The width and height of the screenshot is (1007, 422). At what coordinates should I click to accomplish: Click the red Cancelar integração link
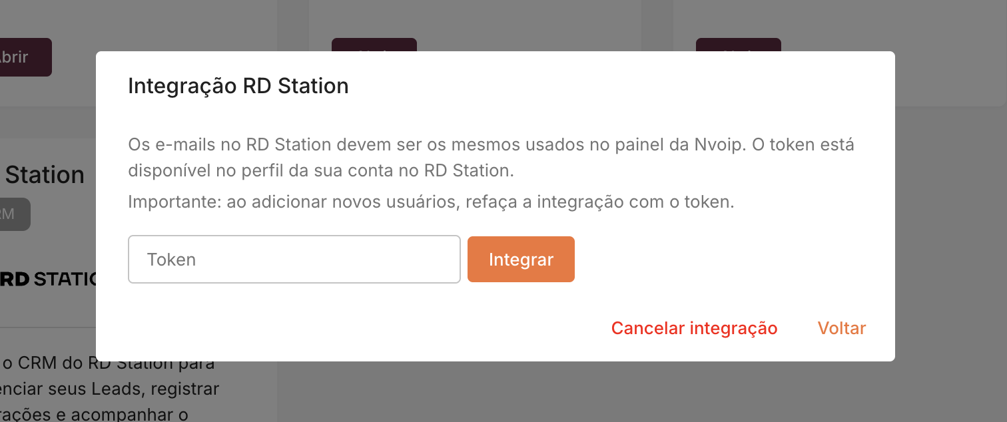(x=694, y=328)
